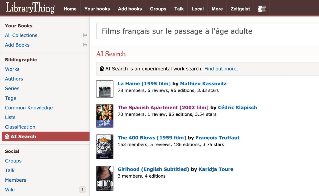The width and height of the screenshot is (319, 196).
Task: Open Members in the sidebar
Action: (x=16, y=180)
